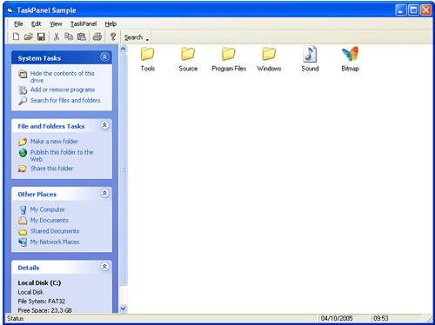This screenshot has height=325, width=435.
Task: Click the Help question mark icon
Action: click(113, 36)
